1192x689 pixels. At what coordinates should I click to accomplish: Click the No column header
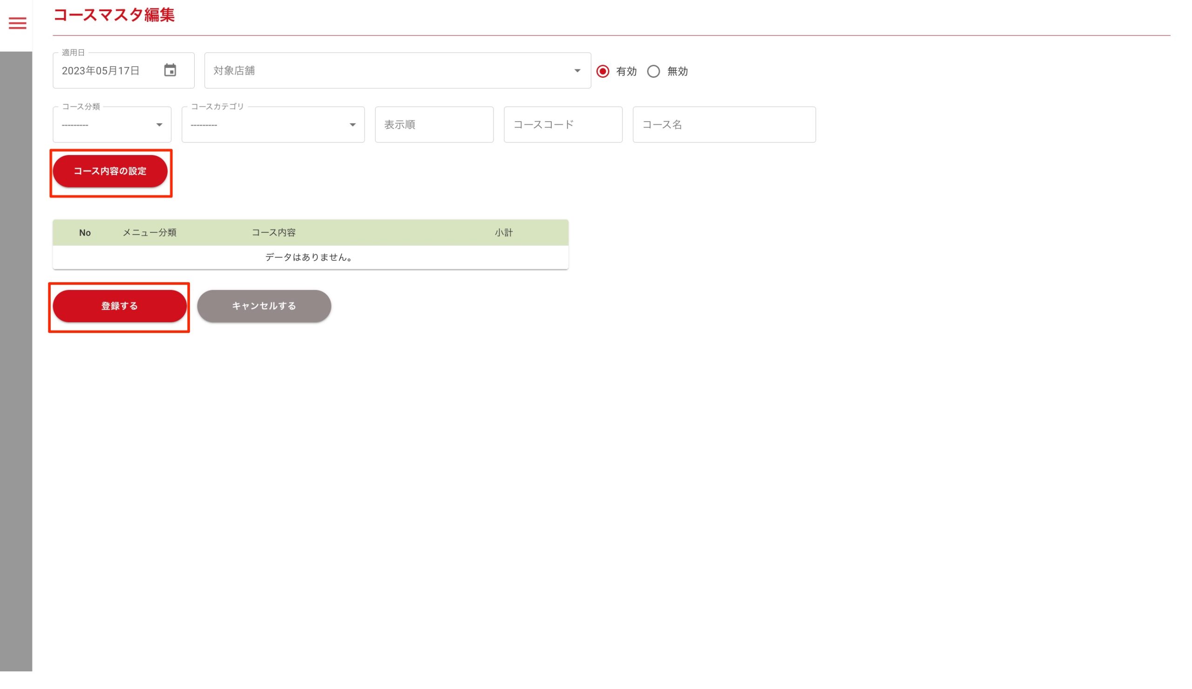(x=85, y=233)
